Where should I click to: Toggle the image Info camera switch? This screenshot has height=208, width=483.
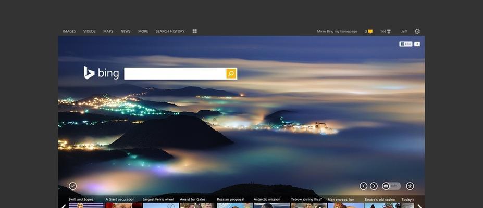click(391, 186)
